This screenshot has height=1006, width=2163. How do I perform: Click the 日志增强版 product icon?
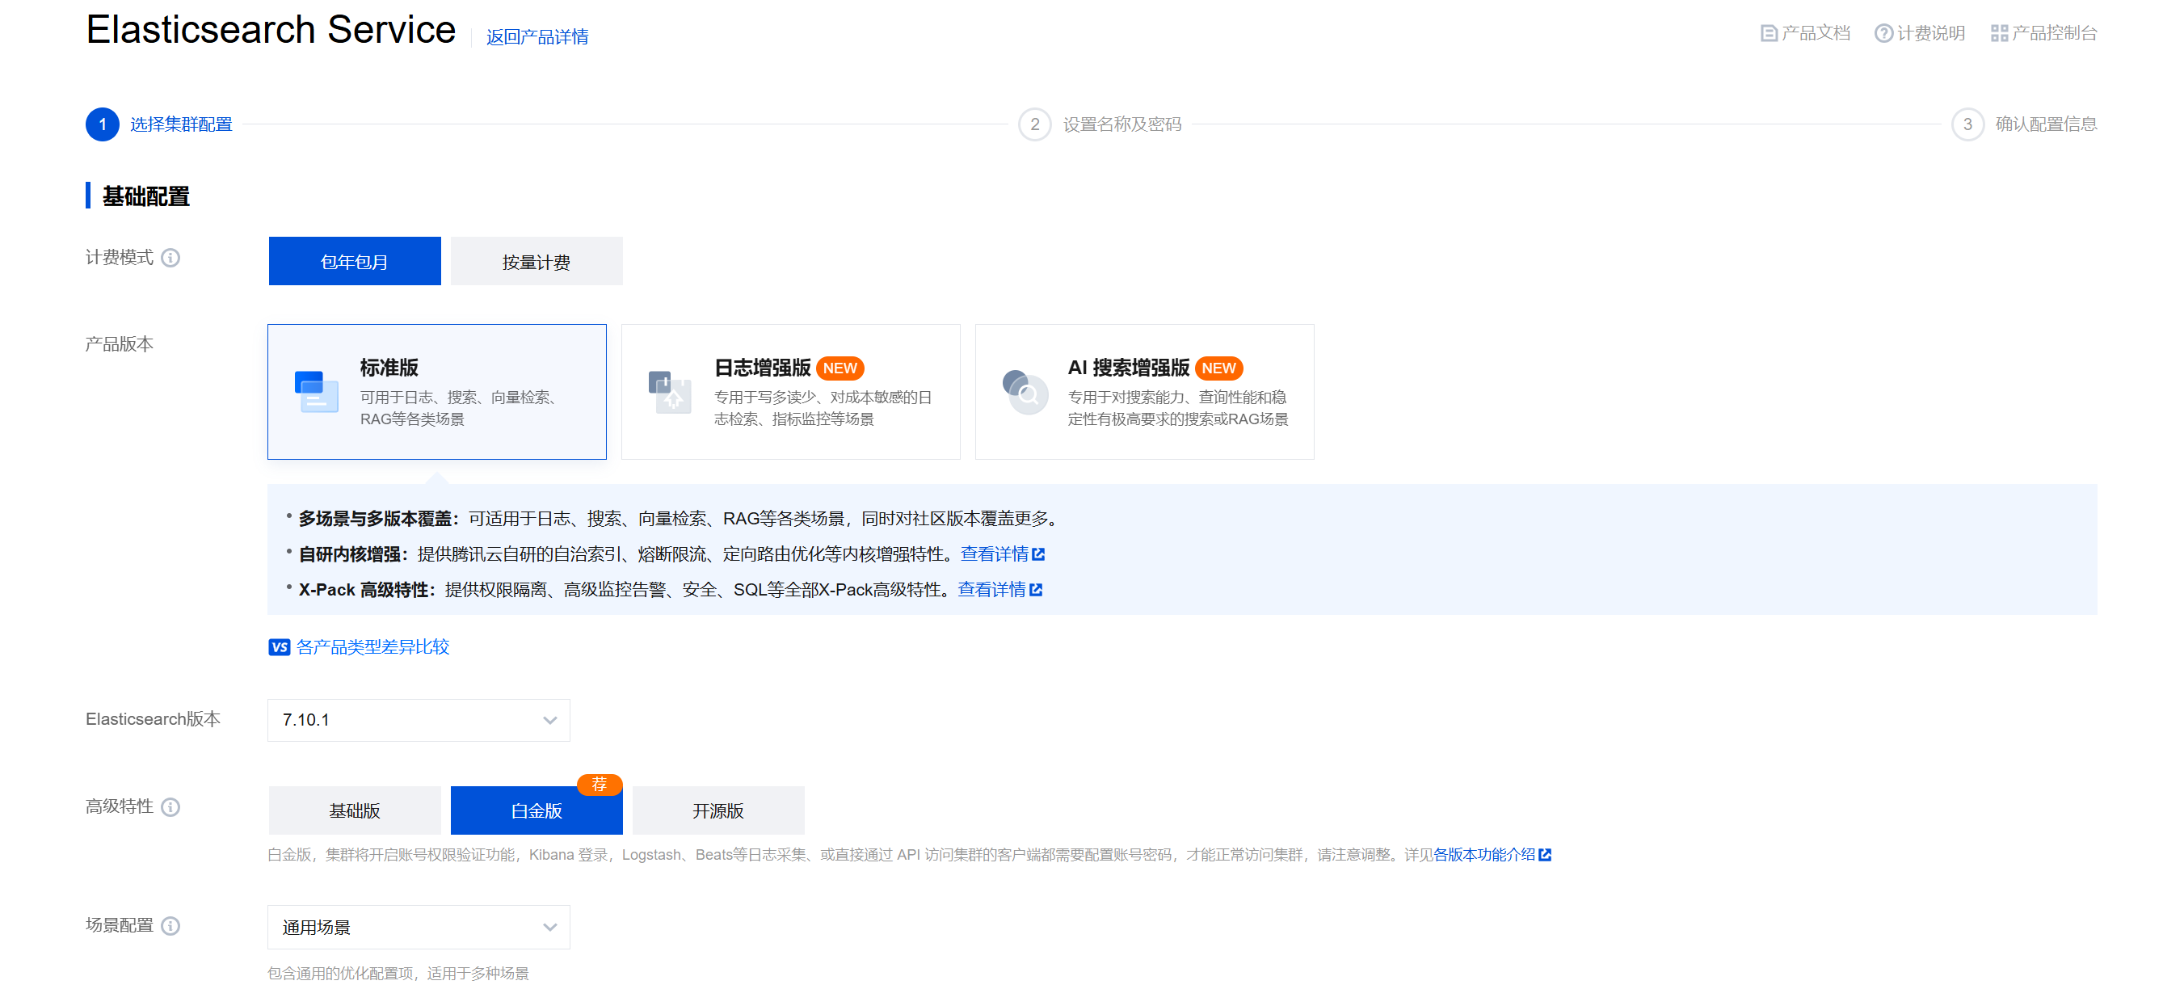[x=670, y=392]
